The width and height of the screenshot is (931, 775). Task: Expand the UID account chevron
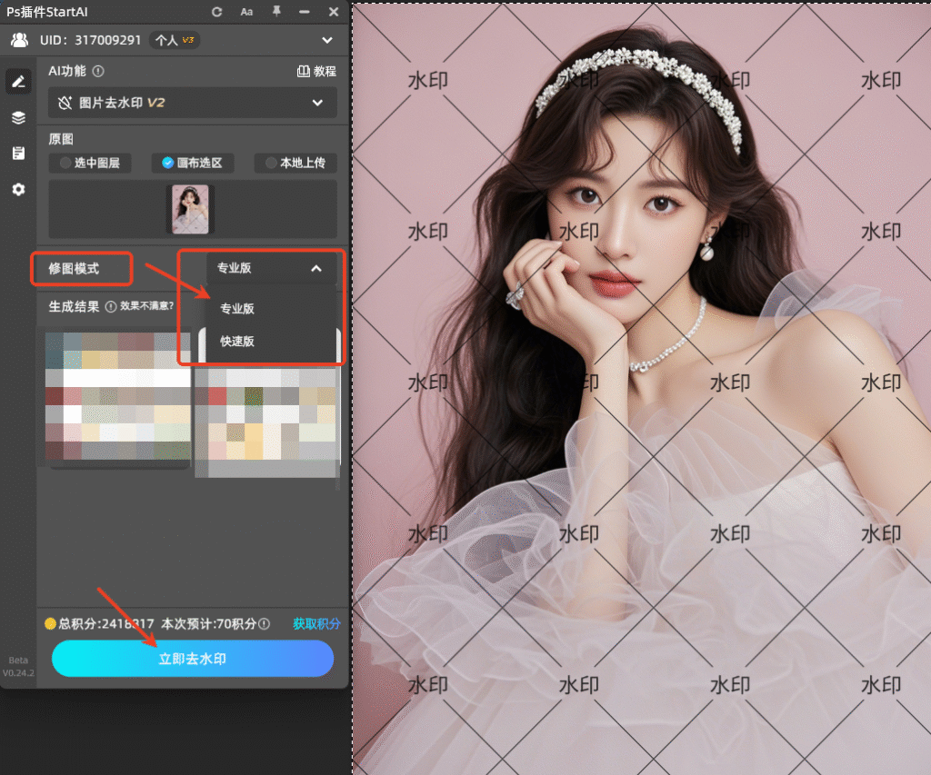[327, 40]
